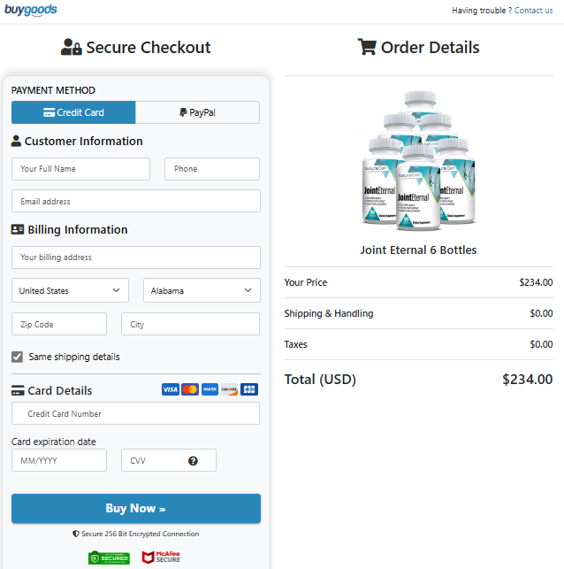Click the Joint Eternal bottles product image
Viewport: 564px width, 569px height.
click(x=419, y=161)
